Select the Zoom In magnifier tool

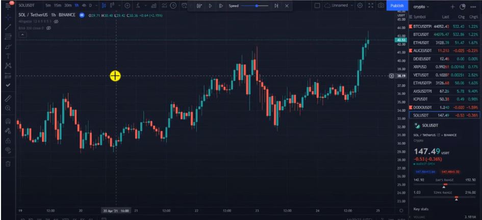coord(8,108)
